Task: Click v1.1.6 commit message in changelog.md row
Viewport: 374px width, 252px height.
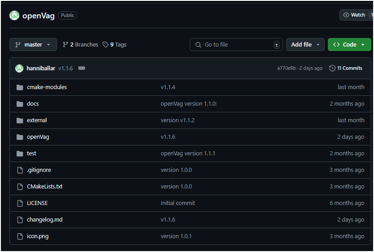Action: (168, 220)
